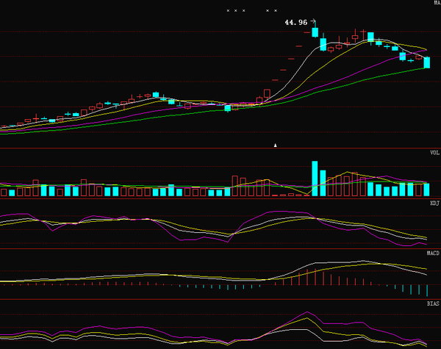Click the tallest red MACD histogram bar
The image size is (441, 349).
coord(315,275)
